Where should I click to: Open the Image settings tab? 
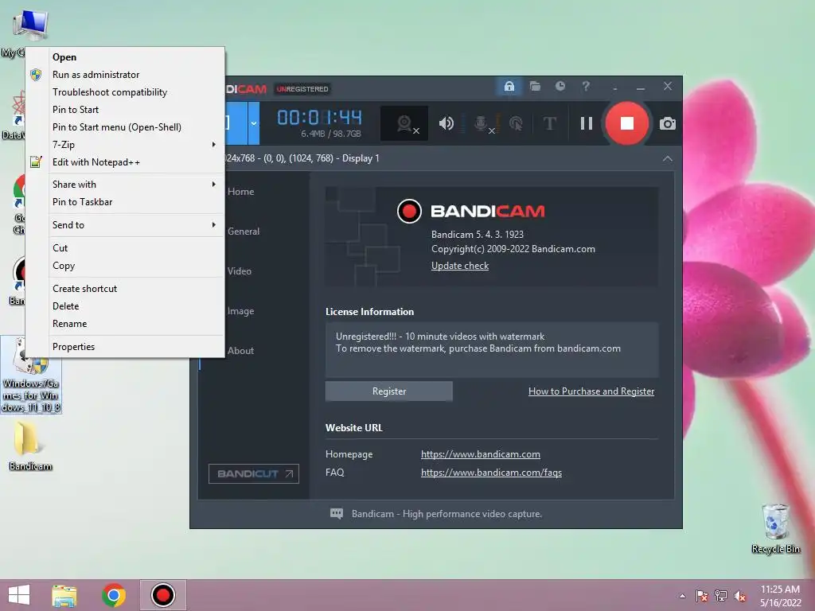tap(240, 311)
